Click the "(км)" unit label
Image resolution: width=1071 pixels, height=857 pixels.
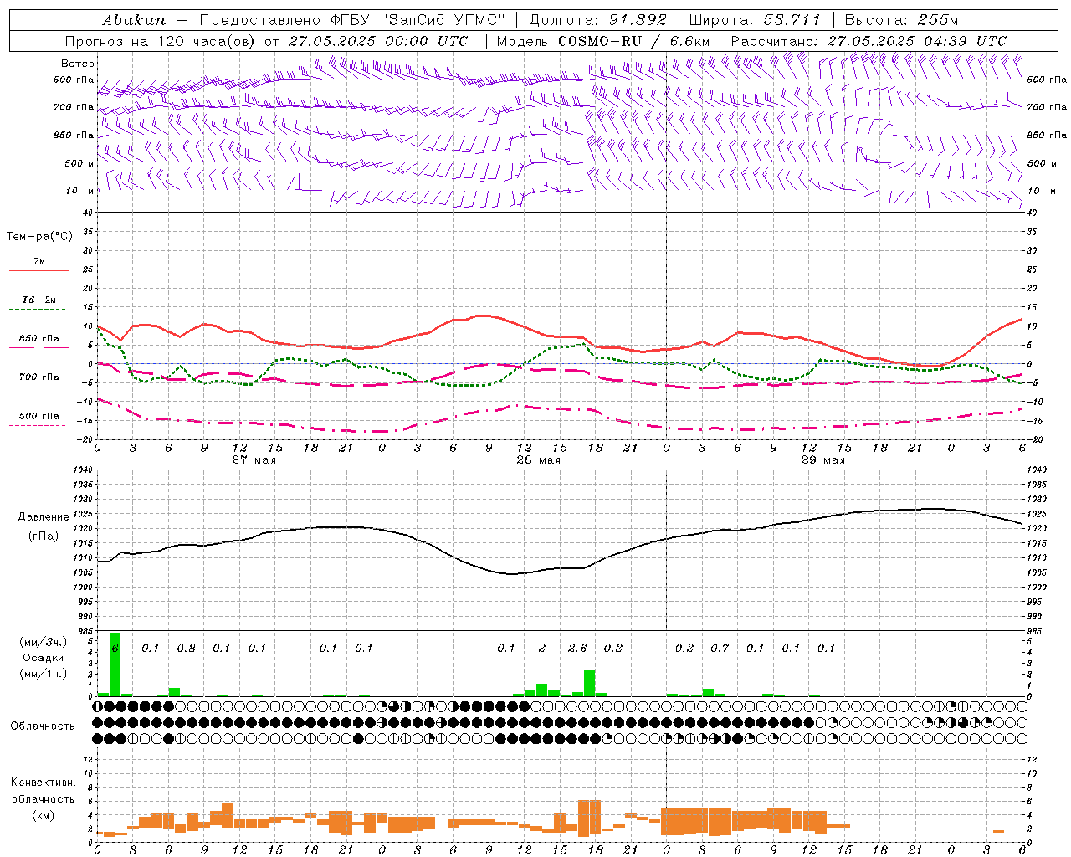coord(43,815)
